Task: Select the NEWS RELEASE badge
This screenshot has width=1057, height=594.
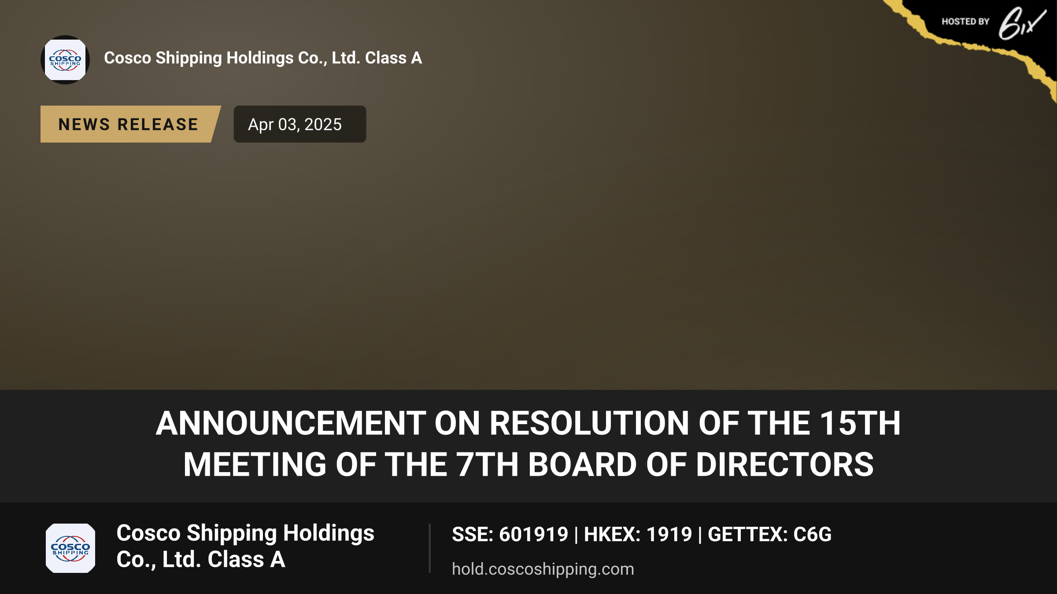Action: [130, 124]
